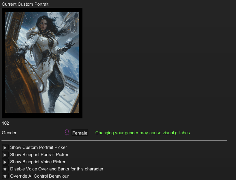The image size is (236, 180).
Task: Click the green gender glitches warning text
Action: coord(142,133)
